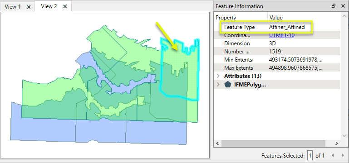Close the View 2 tab
Image resolution: width=349 pixels, height=163 pixels.
click(x=65, y=7)
